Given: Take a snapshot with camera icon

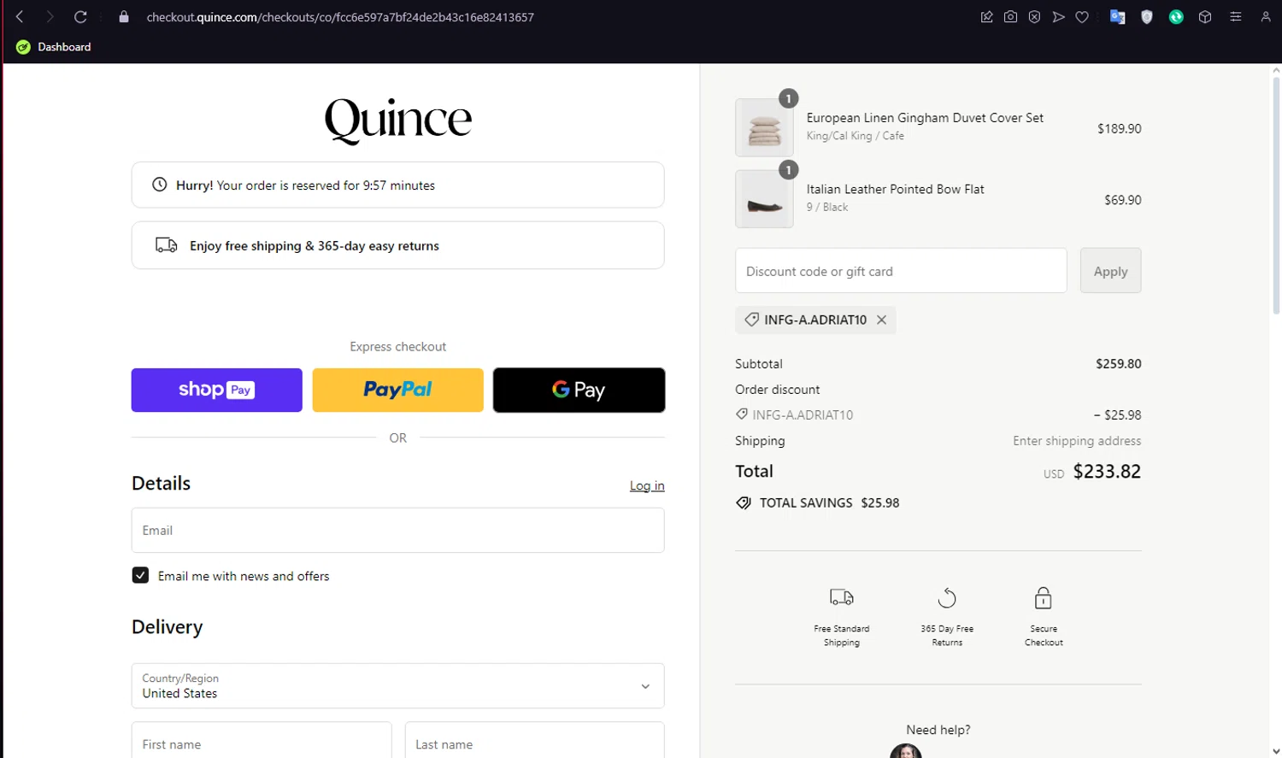Looking at the screenshot, I should point(1010,17).
